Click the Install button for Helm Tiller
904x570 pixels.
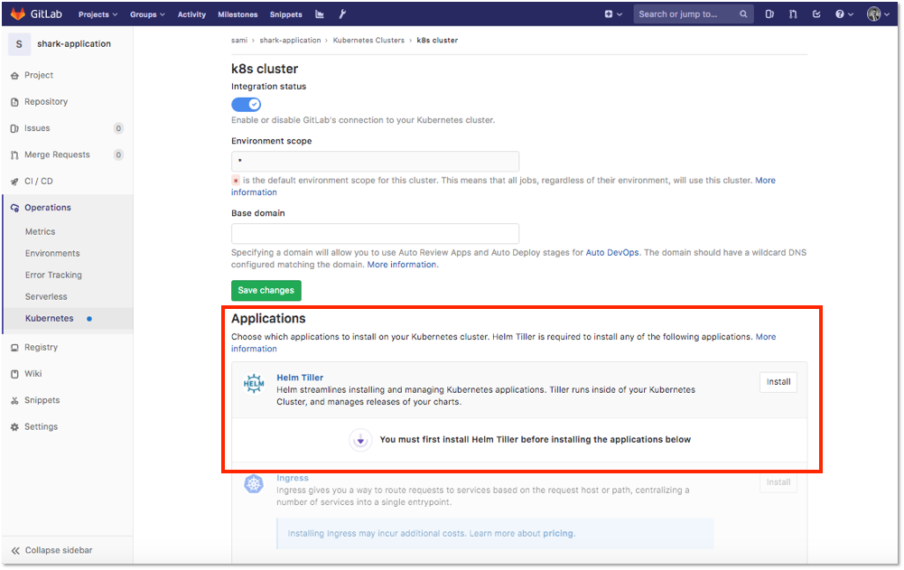778,382
